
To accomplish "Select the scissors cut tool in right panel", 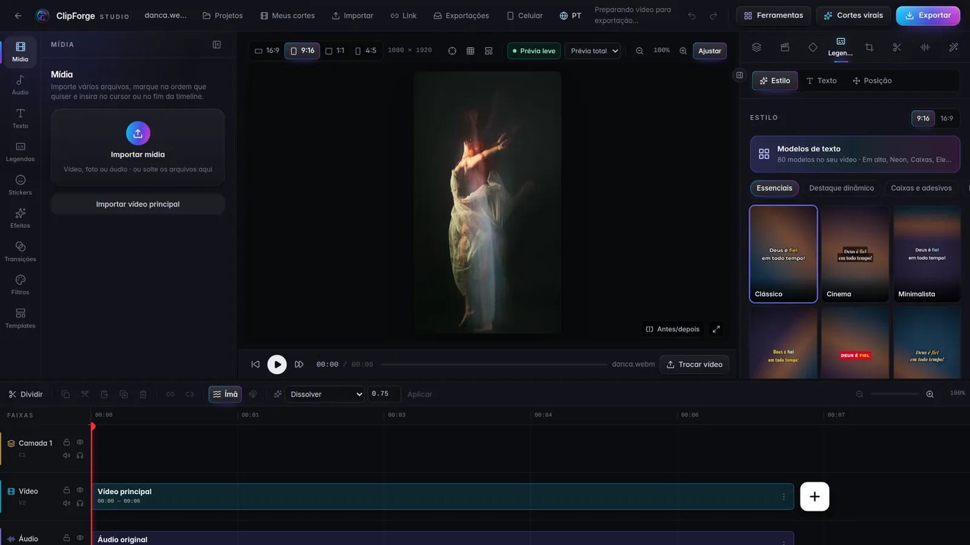I will (x=897, y=47).
